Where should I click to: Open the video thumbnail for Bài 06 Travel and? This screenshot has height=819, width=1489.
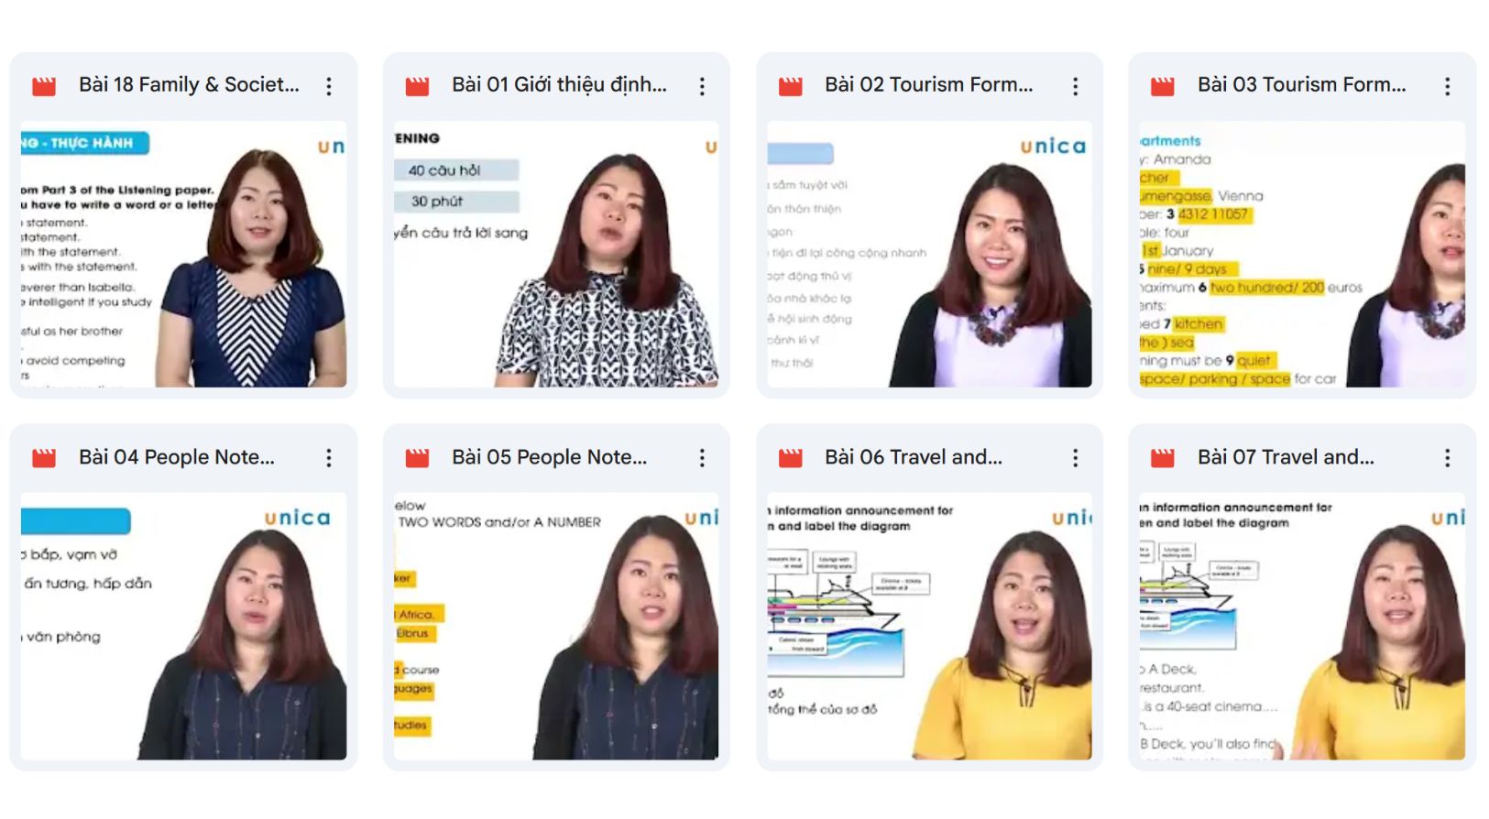pyautogui.click(x=929, y=626)
